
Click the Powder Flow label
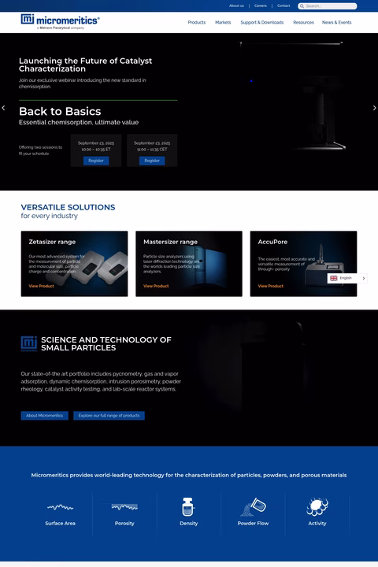pos(254,523)
